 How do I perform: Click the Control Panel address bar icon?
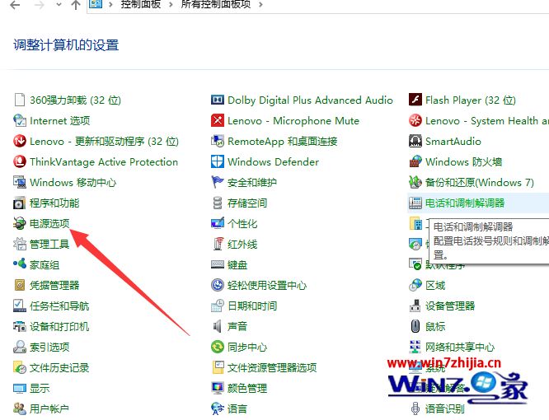tap(96, 4)
